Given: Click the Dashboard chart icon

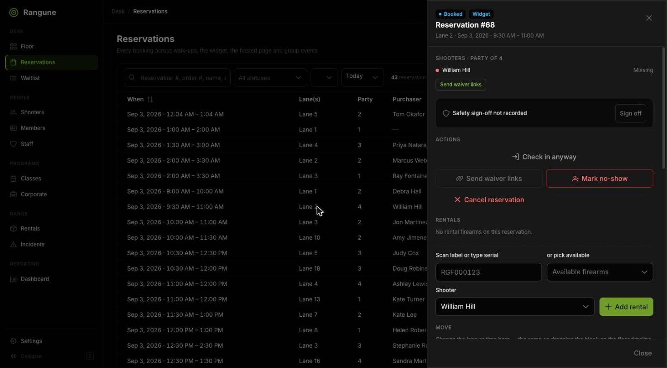Looking at the screenshot, I should click(14, 279).
